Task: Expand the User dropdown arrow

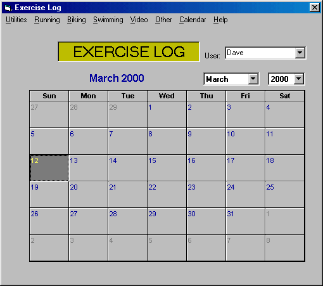Action: (x=300, y=53)
